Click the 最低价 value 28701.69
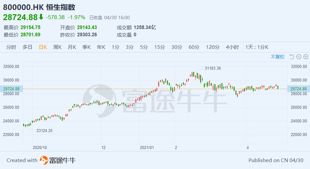The width and height of the screenshot is (310, 169). [x=30, y=35]
